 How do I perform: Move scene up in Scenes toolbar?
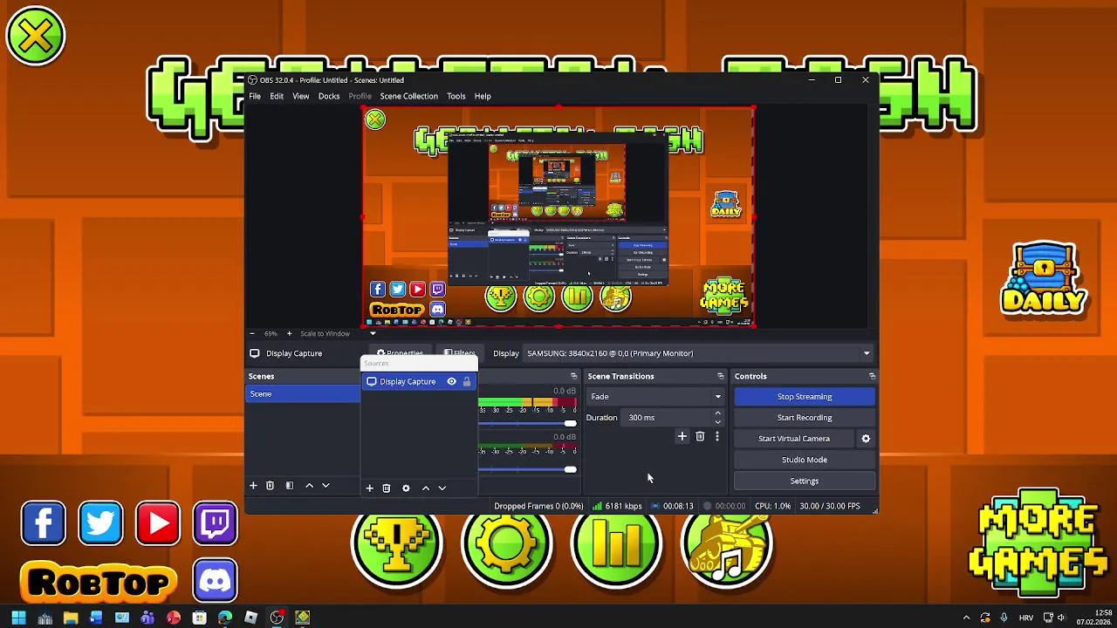click(309, 486)
